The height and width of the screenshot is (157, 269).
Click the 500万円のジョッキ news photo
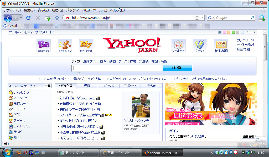click(x=141, y=105)
